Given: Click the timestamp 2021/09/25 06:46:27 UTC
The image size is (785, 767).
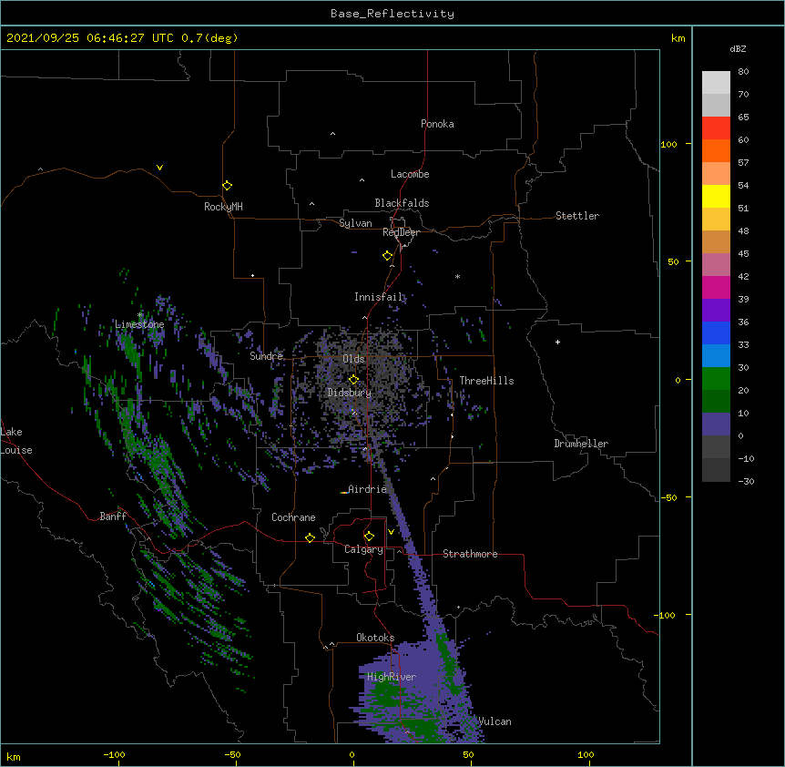Looking at the screenshot, I should click(89, 38).
